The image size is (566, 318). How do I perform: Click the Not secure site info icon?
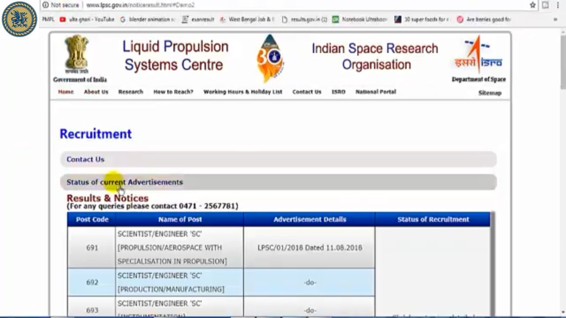pyautogui.click(x=46, y=5)
